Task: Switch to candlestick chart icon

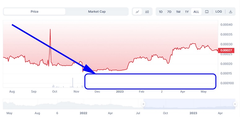Action: tap(147, 12)
